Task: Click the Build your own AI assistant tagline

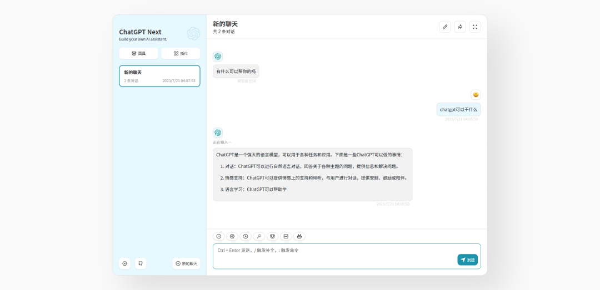Action: [x=143, y=39]
